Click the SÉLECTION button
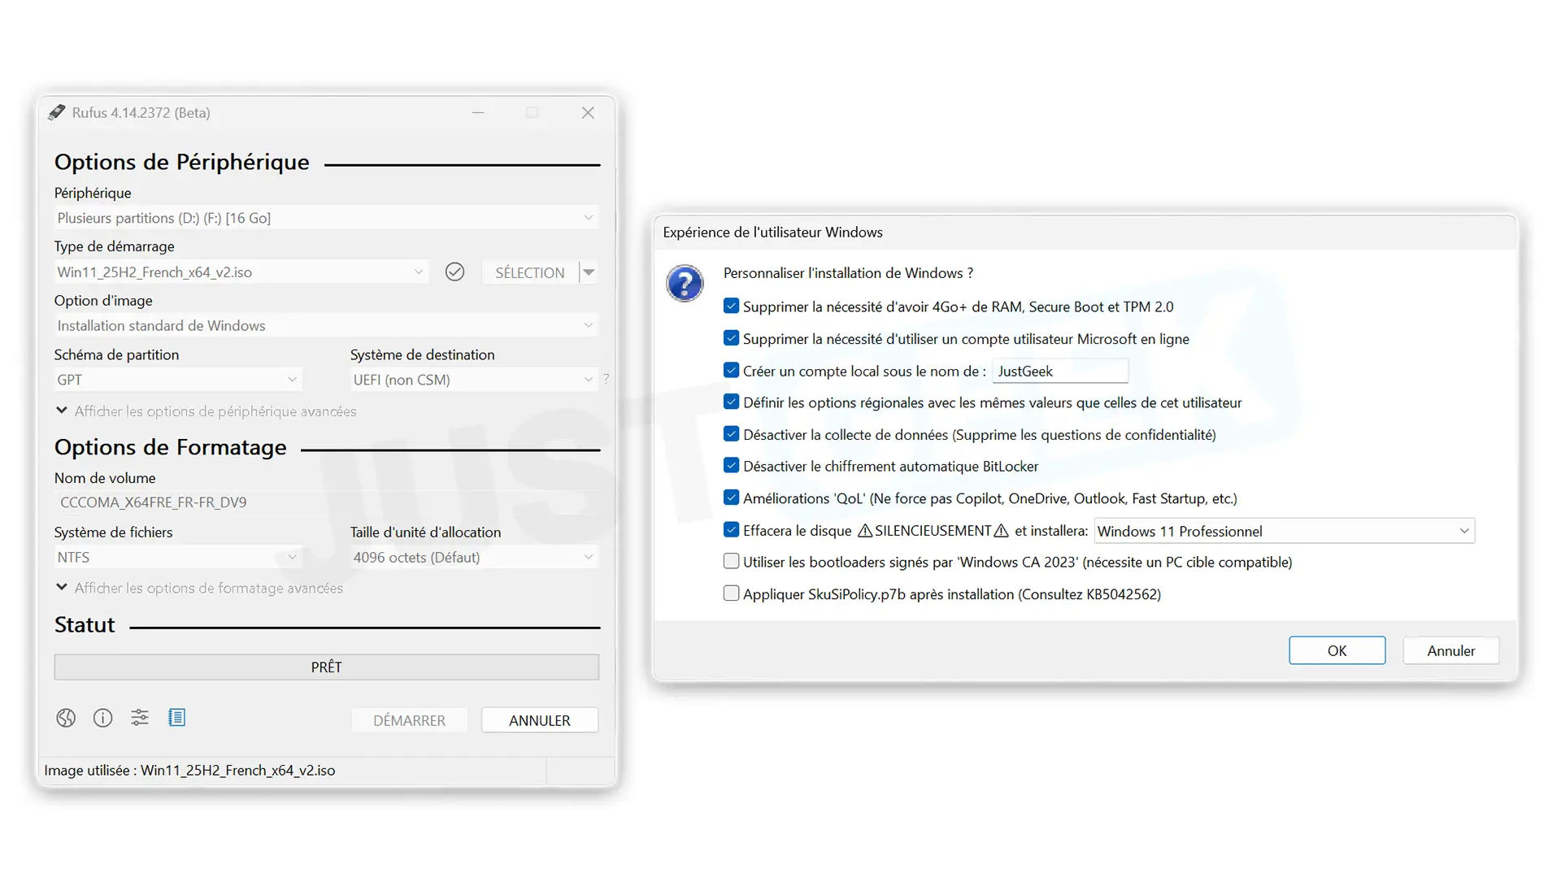This screenshot has width=1561, height=878. coord(530,272)
